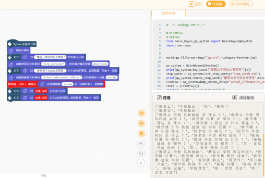Reset workspace zoom with the equals icon

click(141, 163)
